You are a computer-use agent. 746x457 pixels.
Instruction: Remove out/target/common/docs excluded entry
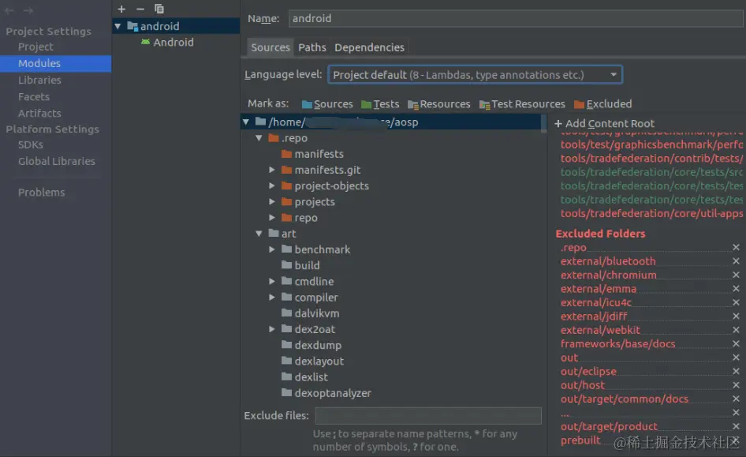click(736, 399)
